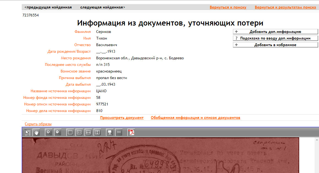The height and width of the screenshot is (173, 319).
Task: Click case number value 810
Action: [99, 111]
